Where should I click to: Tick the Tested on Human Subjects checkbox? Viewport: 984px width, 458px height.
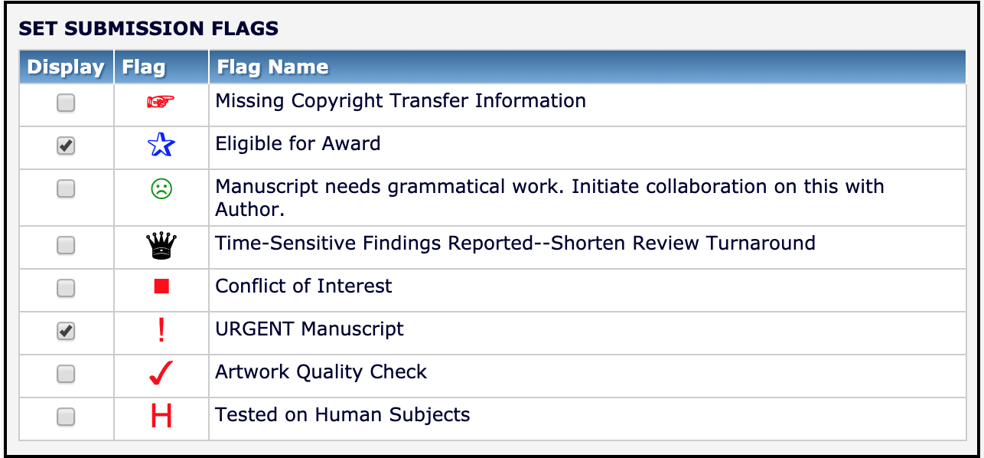click(x=66, y=417)
